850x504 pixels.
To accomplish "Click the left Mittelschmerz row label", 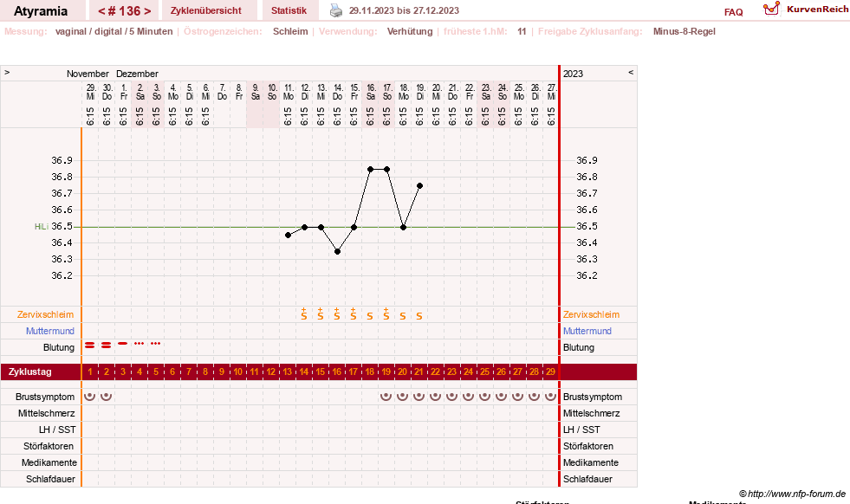I will [47, 413].
